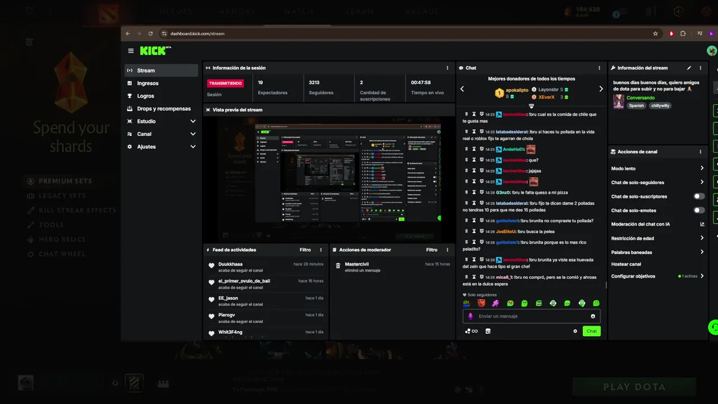
Task: Open the Acciones de canal three-dot menu
Action: pyautogui.click(x=700, y=151)
